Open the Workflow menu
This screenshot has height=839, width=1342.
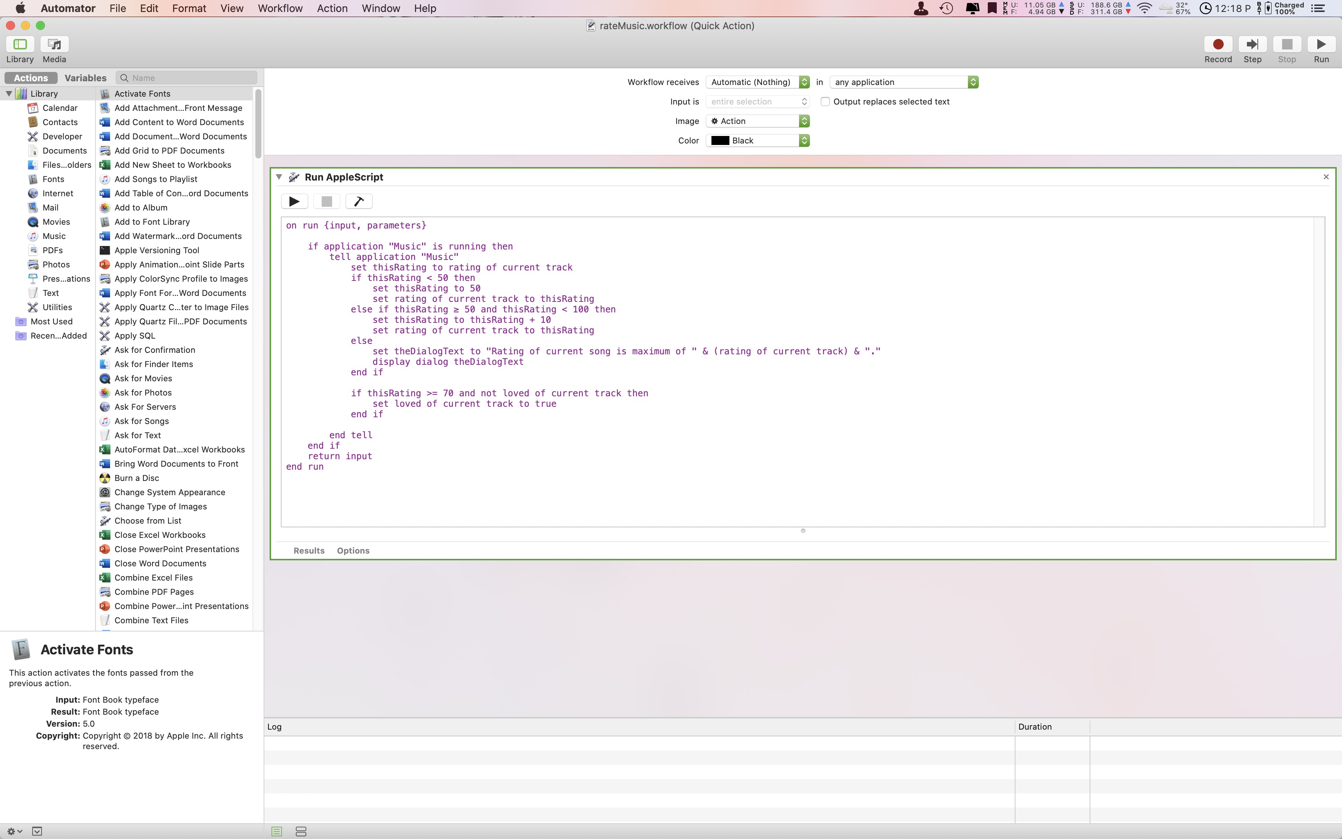click(280, 8)
